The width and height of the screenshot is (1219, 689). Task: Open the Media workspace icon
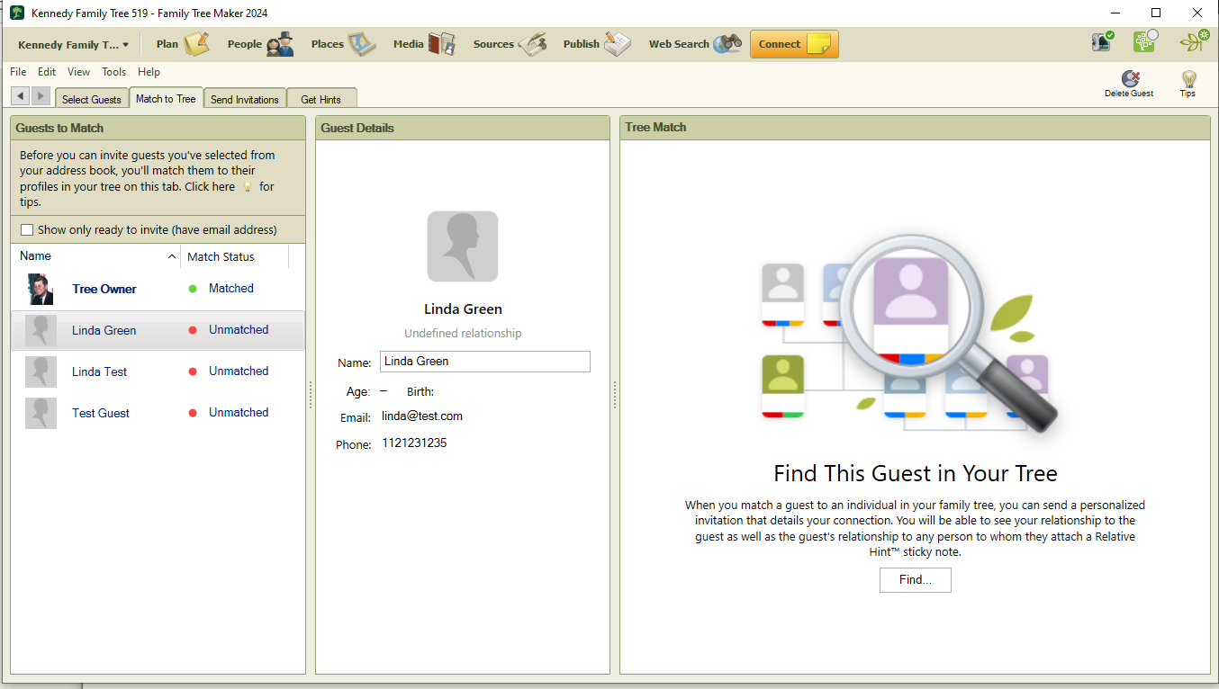(x=441, y=44)
